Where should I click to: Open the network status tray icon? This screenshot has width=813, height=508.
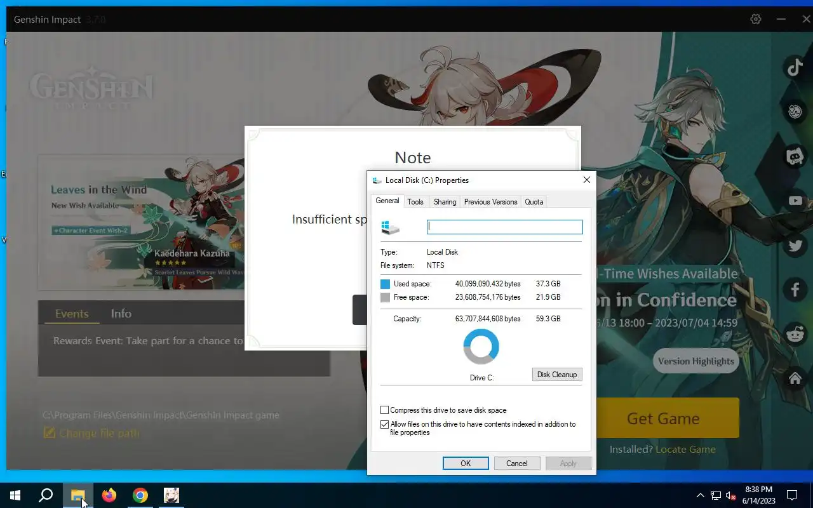click(x=716, y=495)
